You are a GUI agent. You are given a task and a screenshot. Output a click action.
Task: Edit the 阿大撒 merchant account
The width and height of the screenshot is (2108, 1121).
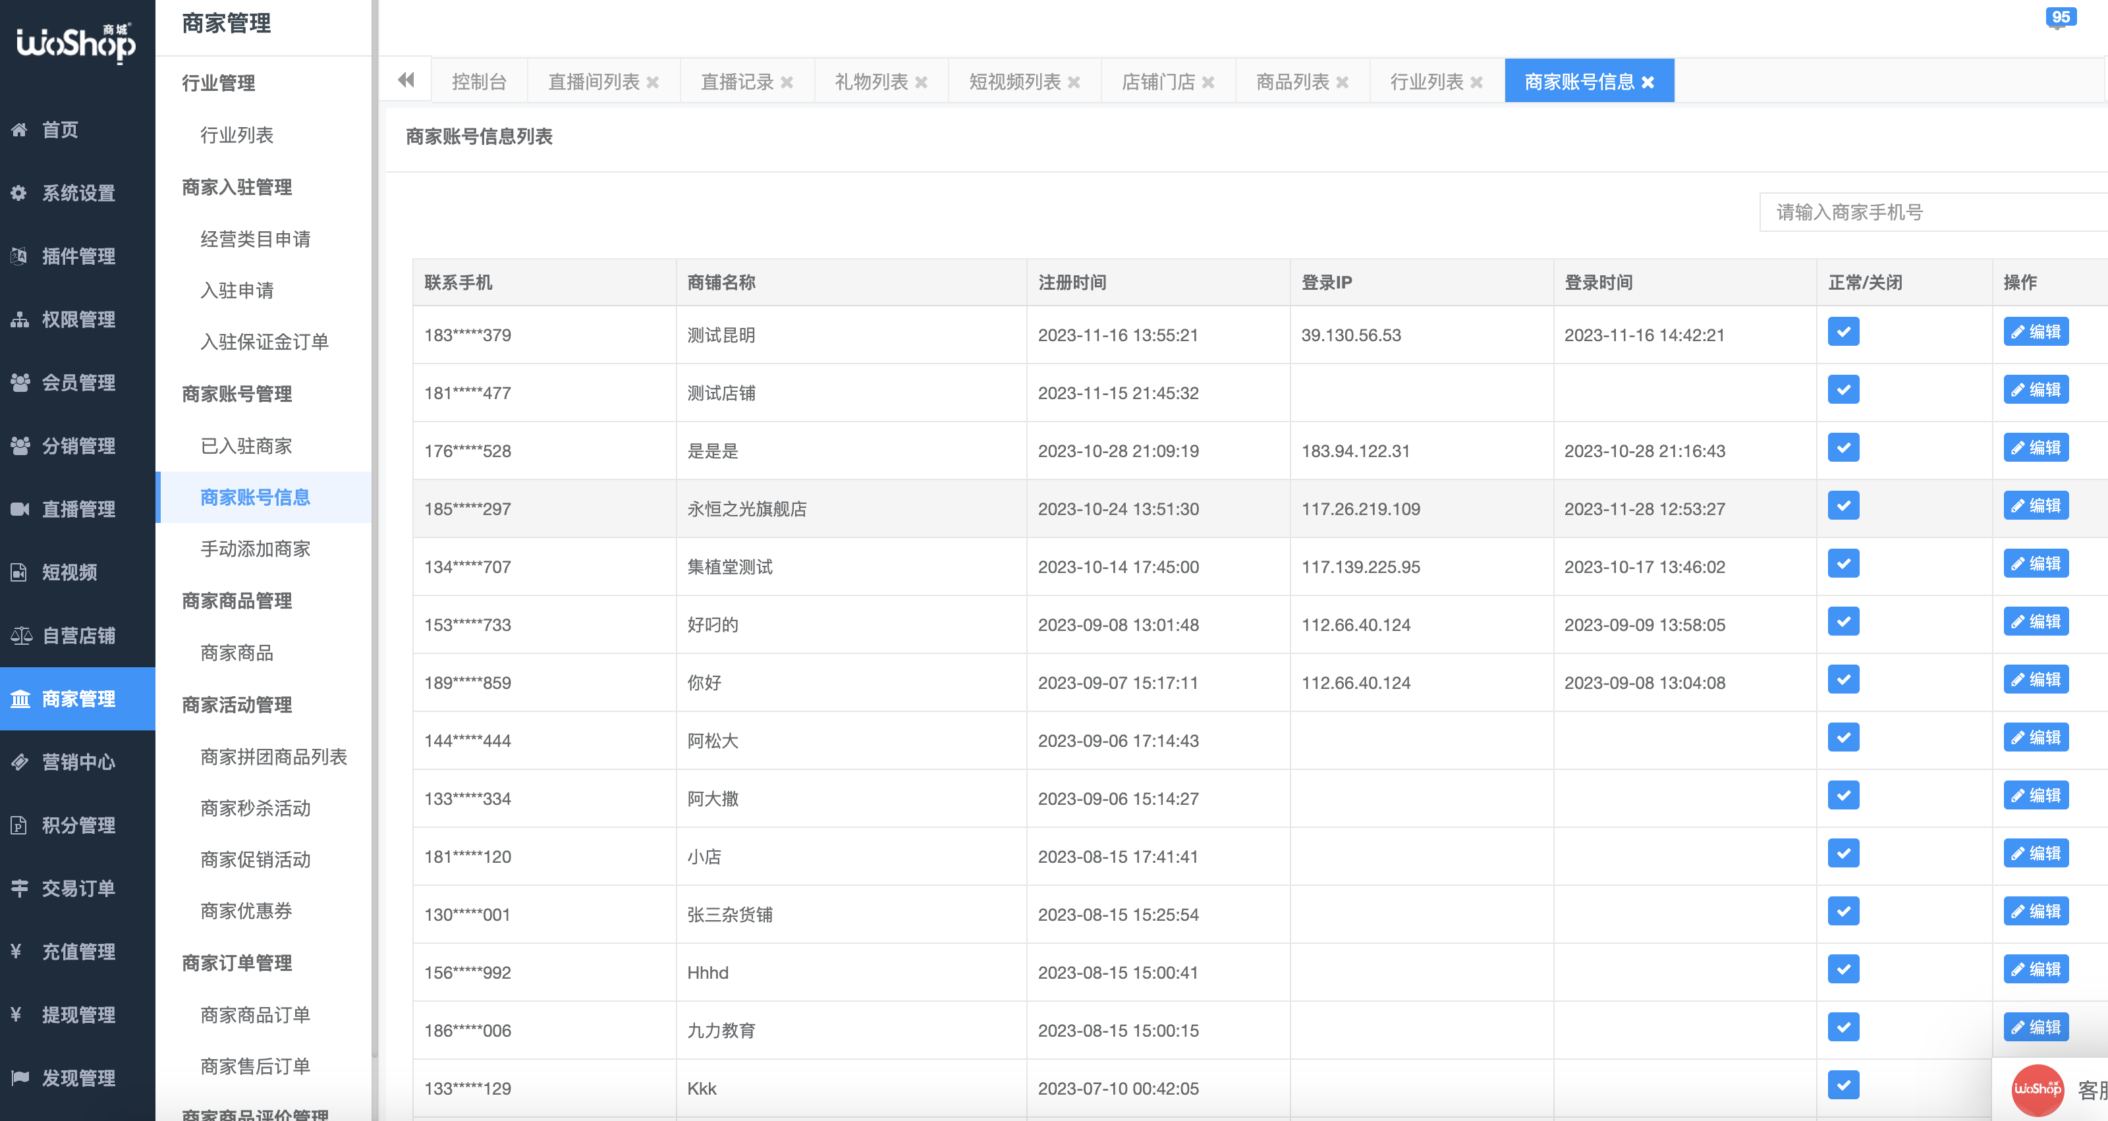tap(2037, 796)
